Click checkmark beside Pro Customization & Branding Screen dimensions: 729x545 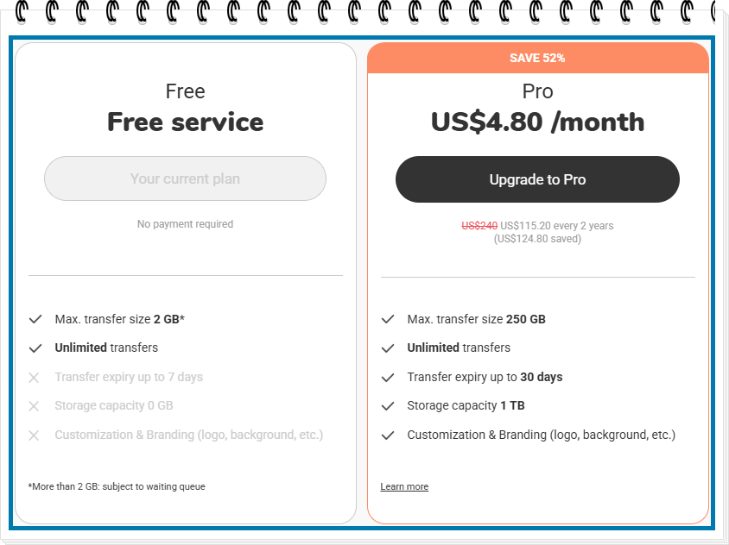(x=388, y=435)
